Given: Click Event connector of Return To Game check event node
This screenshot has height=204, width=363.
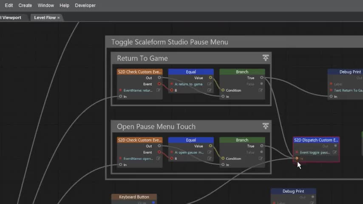Looking at the screenshot, I should (159, 84).
